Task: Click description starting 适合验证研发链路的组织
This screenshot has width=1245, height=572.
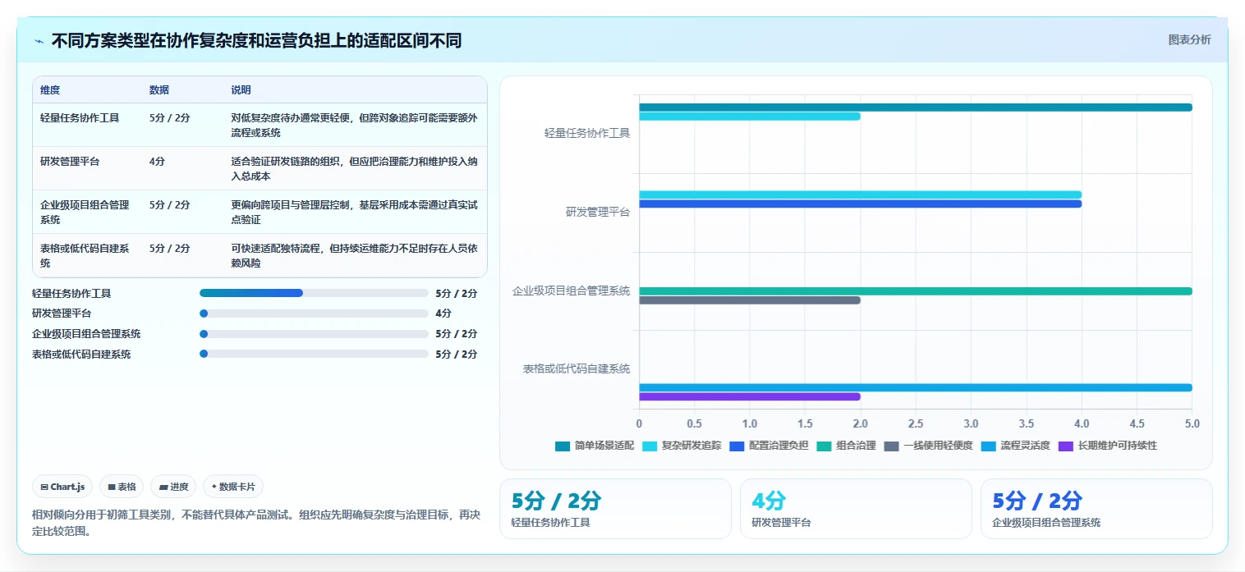Action: pyautogui.click(x=354, y=168)
